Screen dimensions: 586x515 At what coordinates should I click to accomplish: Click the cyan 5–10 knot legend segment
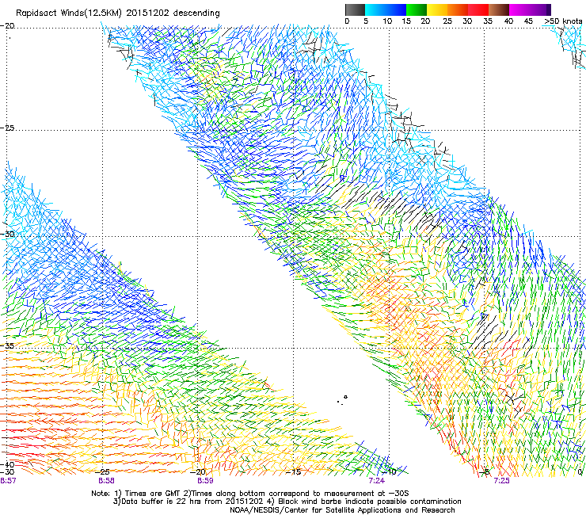point(375,10)
